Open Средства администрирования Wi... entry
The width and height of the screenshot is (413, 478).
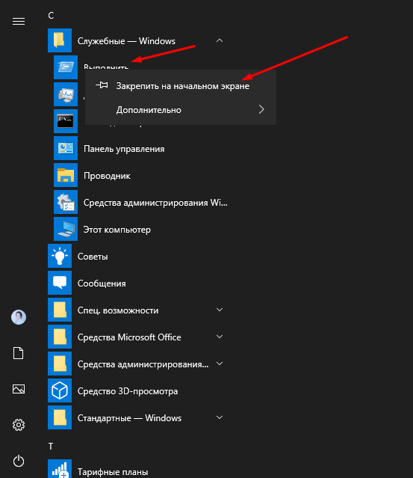155,203
